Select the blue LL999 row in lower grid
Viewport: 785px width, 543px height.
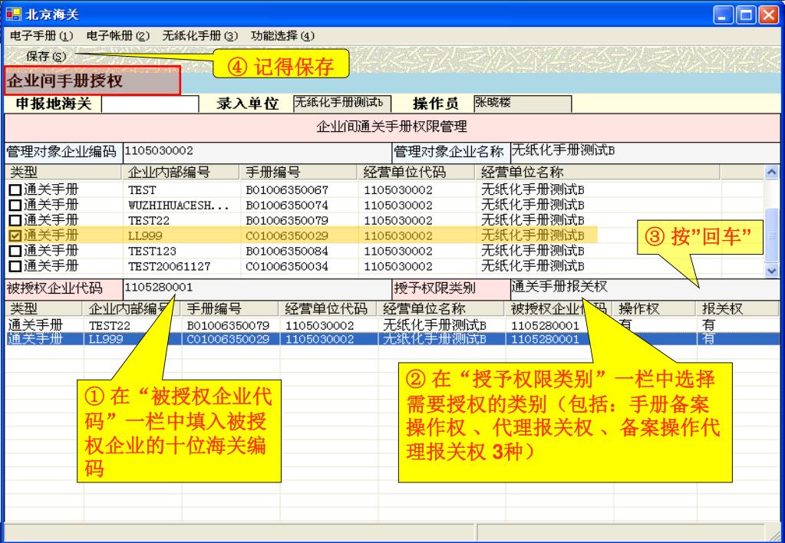pyautogui.click(x=392, y=339)
